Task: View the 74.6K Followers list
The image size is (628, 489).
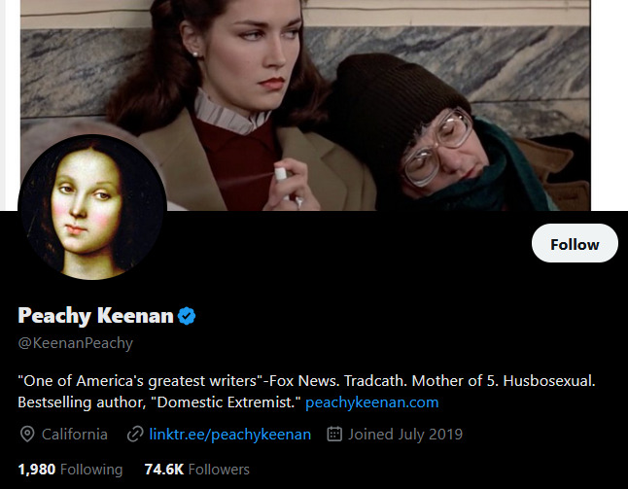Action: coord(196,469)
